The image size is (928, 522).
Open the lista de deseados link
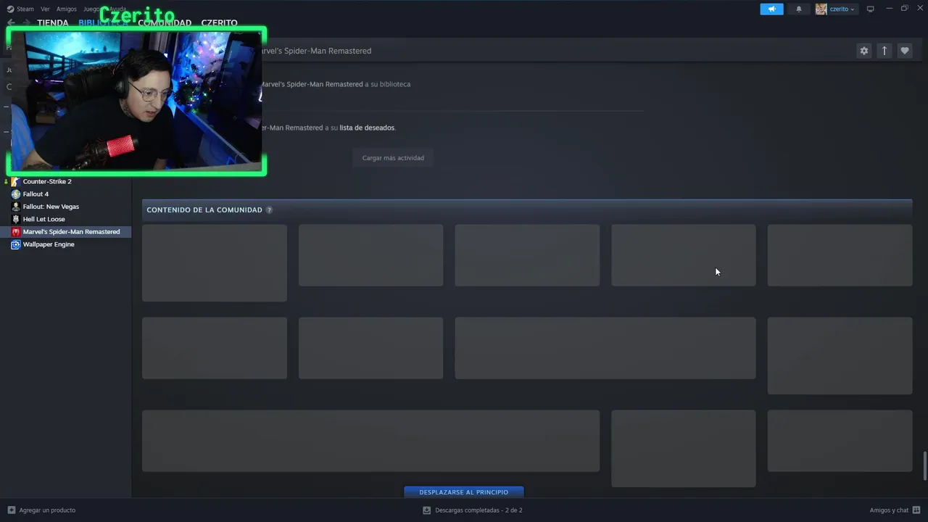tap(367, 128)
